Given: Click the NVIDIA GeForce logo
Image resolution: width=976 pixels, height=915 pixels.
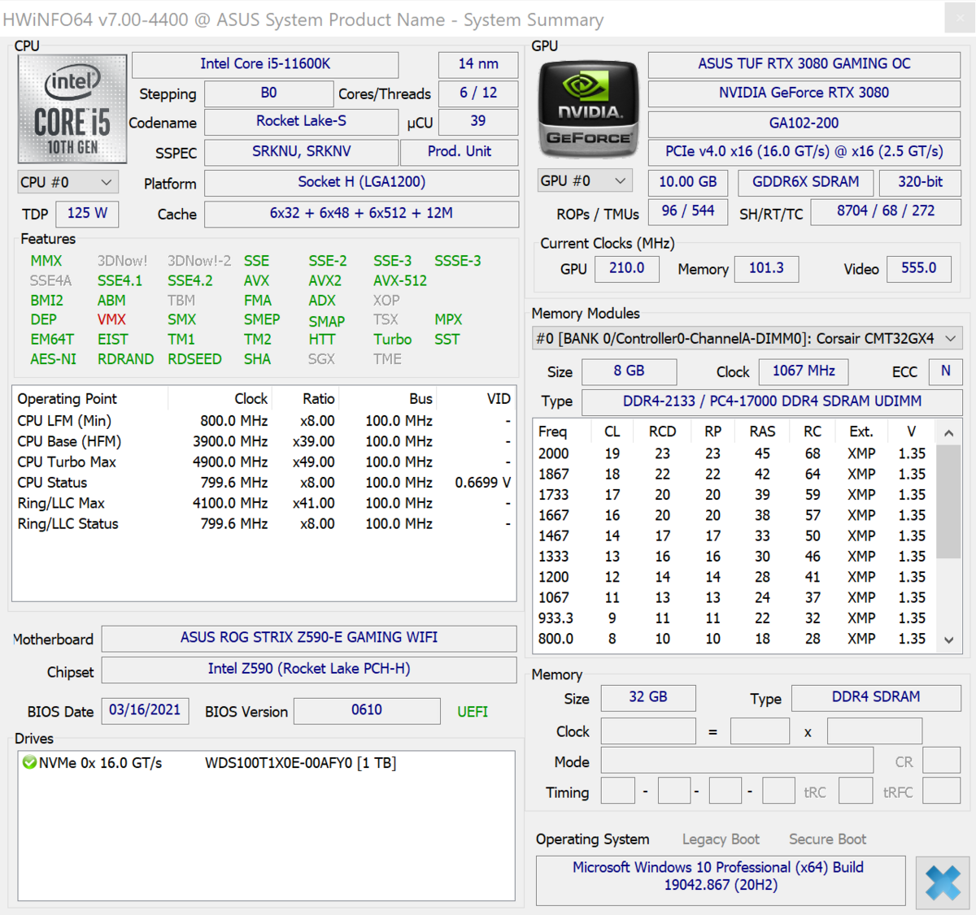Looking at the screenshot, I should pyautogui.click(x=589, y=109).
